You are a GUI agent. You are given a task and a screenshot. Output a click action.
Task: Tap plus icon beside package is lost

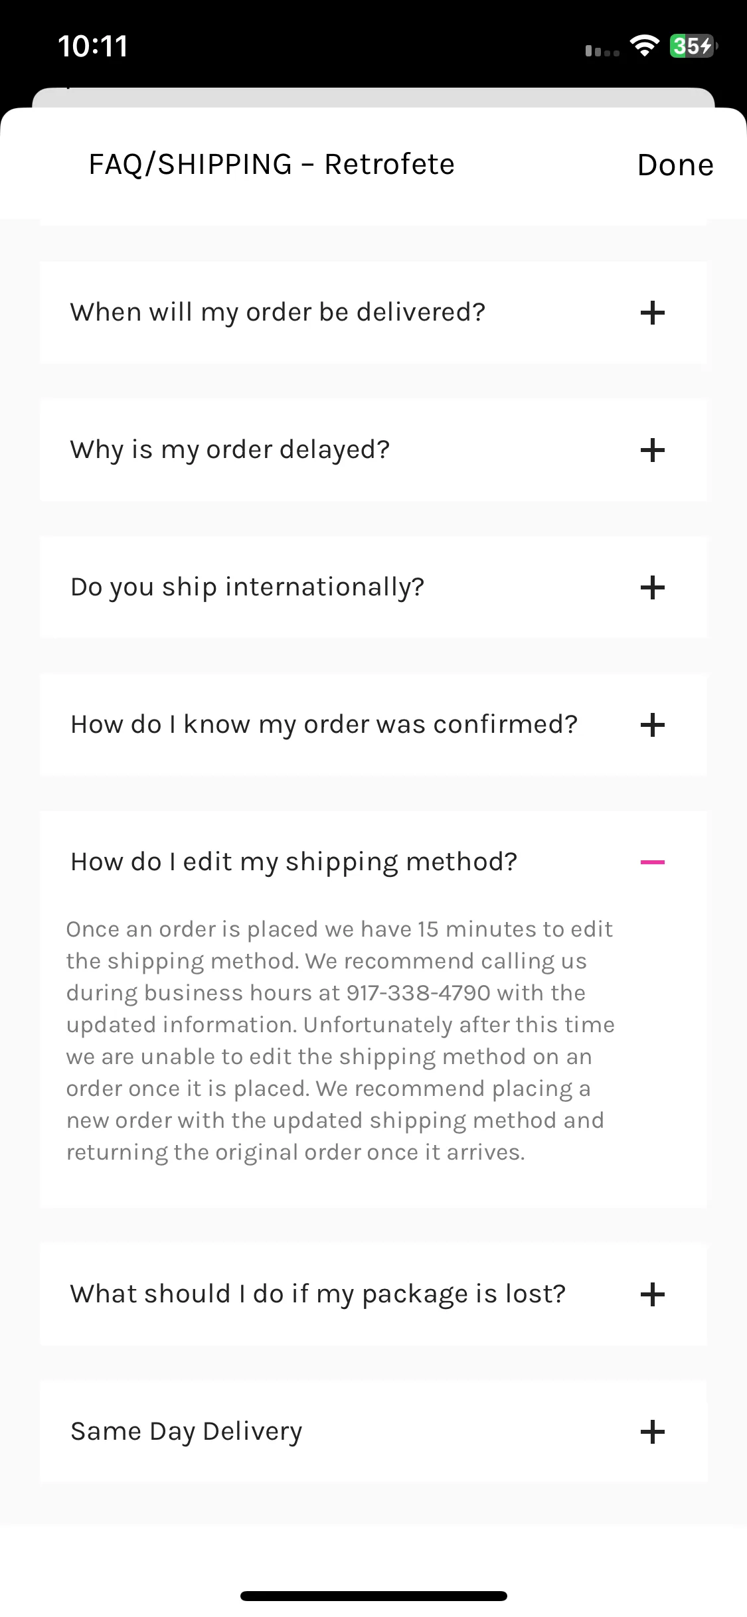(652, 1294)
